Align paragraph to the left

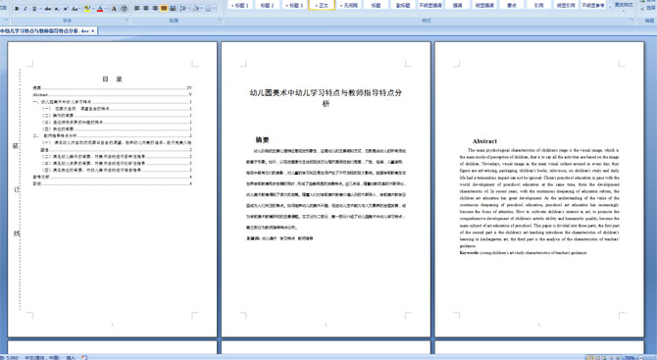coord(137,9)
